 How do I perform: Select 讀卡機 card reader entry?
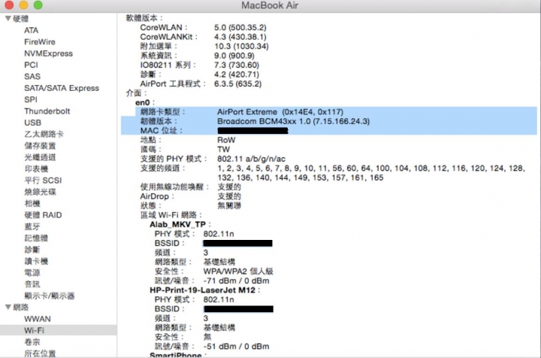(x=36, y=261)
